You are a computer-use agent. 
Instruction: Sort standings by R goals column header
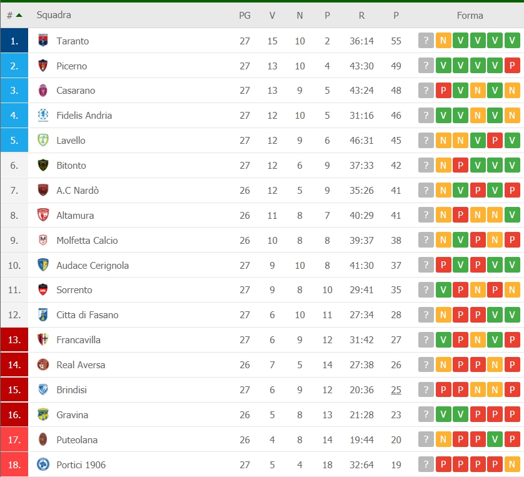click(361, 16)
